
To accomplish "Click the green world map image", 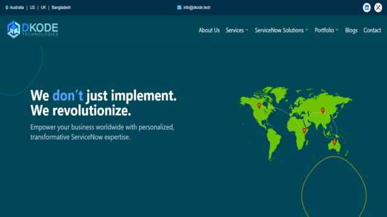I will (296, 124).
